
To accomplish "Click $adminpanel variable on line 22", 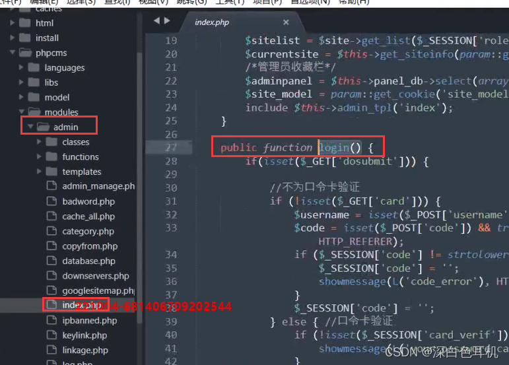I will pos(279,81).
